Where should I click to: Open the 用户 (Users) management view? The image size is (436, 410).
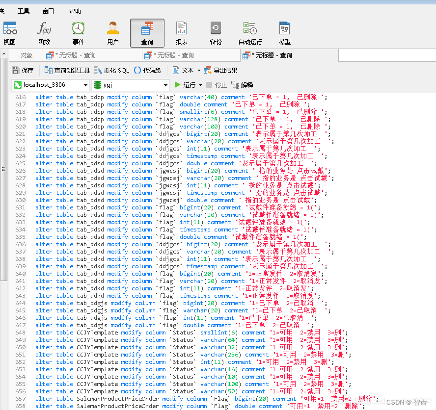pyautogui.click(x=113, y=32)
